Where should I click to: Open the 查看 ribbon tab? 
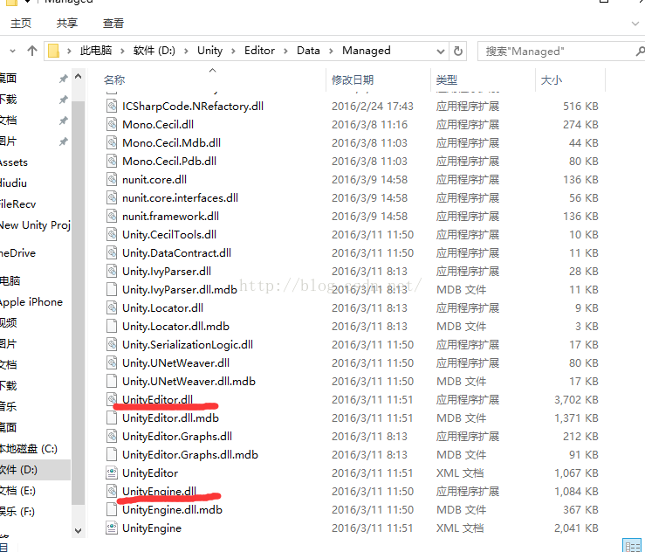113,23
